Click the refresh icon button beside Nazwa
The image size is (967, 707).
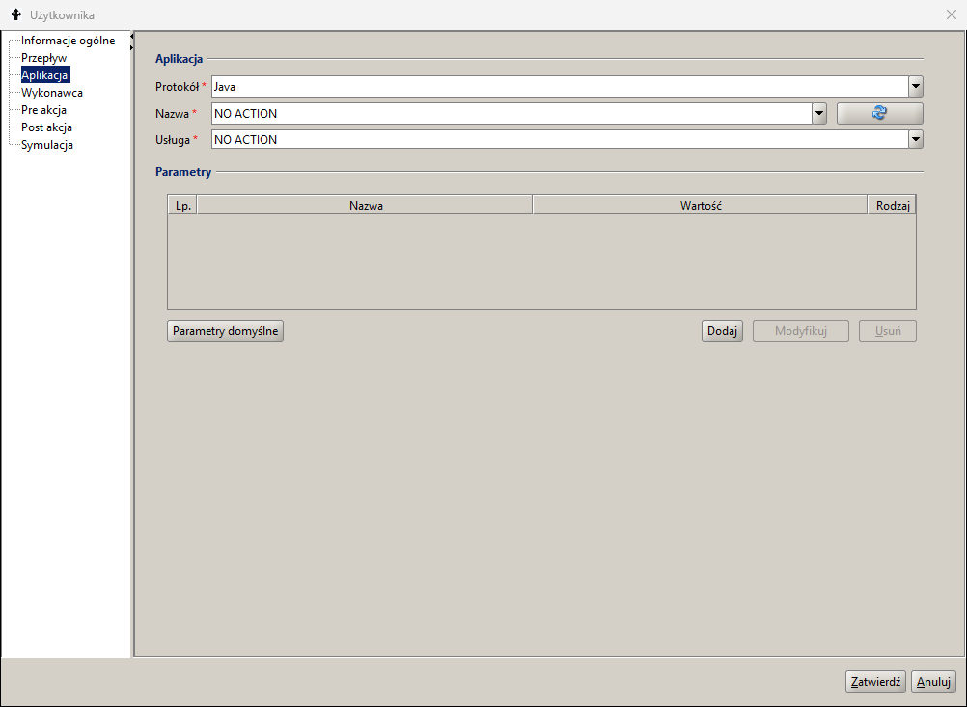pyautogui.click(x=879, y=113)
